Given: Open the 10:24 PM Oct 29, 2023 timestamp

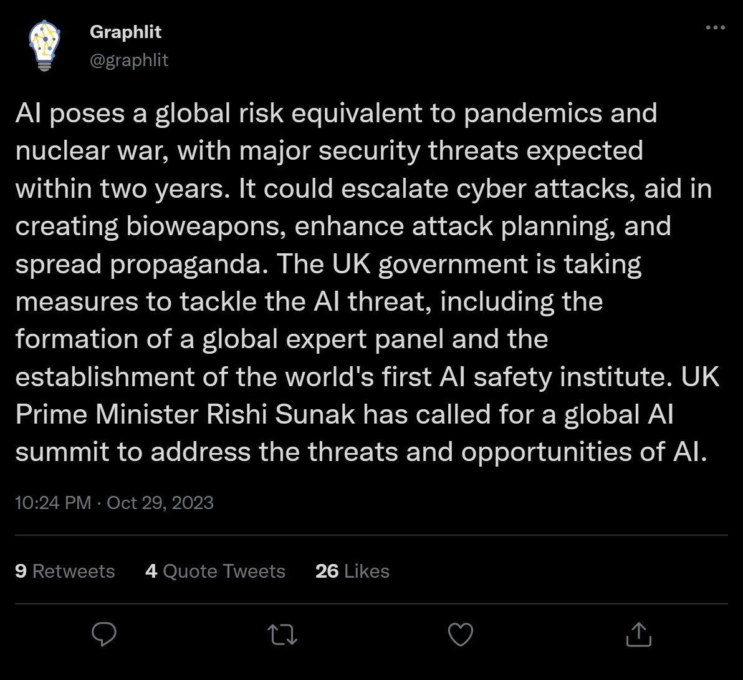Looking at the screenshot, I should click(114, 503).
